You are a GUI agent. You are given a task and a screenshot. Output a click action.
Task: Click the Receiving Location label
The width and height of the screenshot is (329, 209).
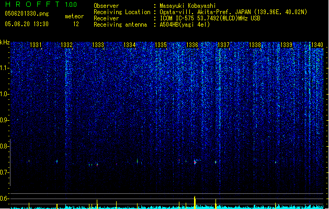(x=122, y=12)
